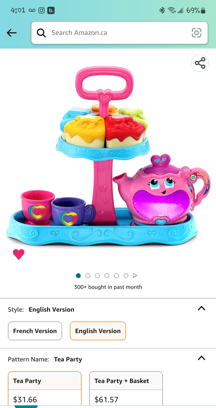Tap the back arrow icon
The image size is (216, 408).
pyautogui.click(x=12, y=33)
